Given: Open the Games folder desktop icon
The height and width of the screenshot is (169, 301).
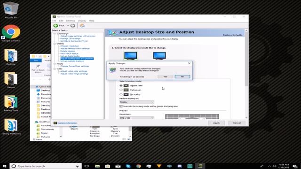Looking at the screenshot, I should point(11,80).
